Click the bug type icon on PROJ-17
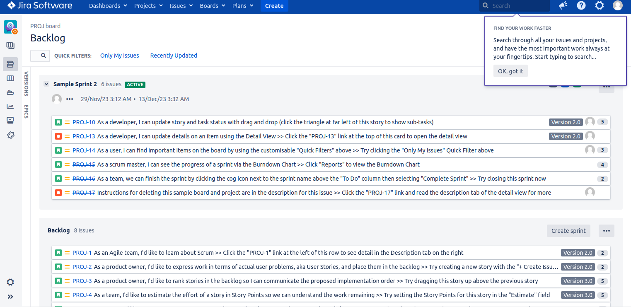Viewport: 631px width, 307px height. pyautogui.click(x=58, y=193)
